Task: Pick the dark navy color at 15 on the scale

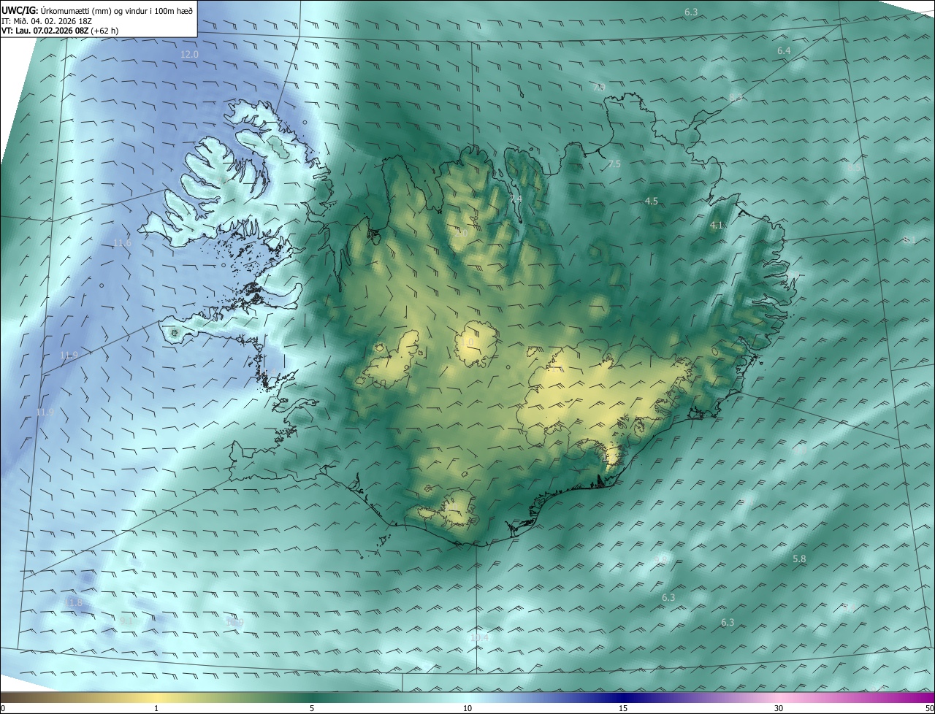Action: 623,698
